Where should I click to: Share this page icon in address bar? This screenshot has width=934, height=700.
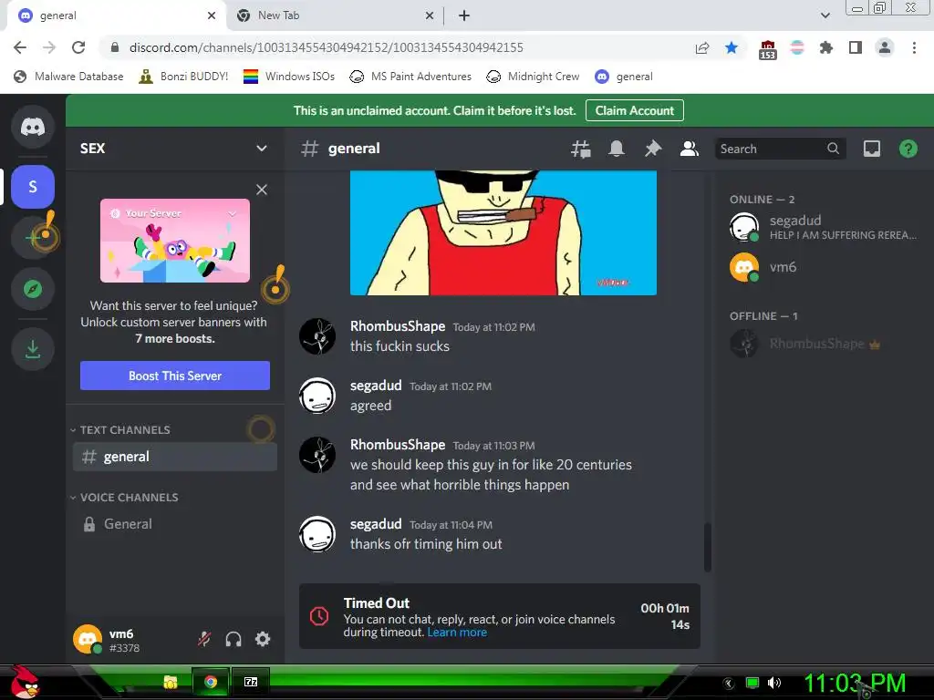click(x=702, y=47)
